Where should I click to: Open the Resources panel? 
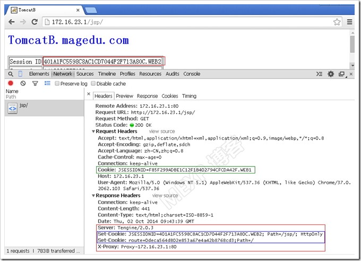[x=150, y=74]
